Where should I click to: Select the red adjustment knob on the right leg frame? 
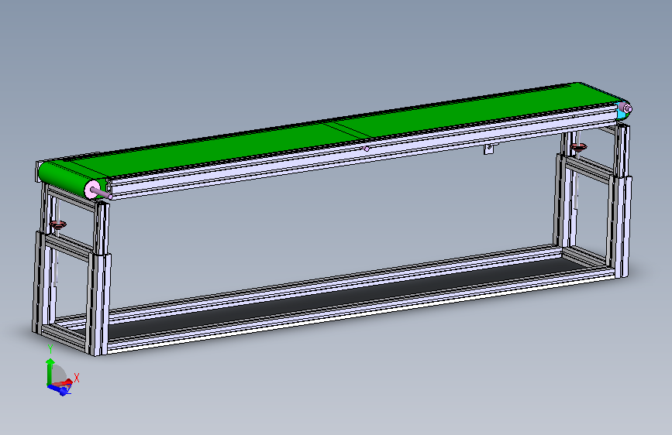pos(578,148)
